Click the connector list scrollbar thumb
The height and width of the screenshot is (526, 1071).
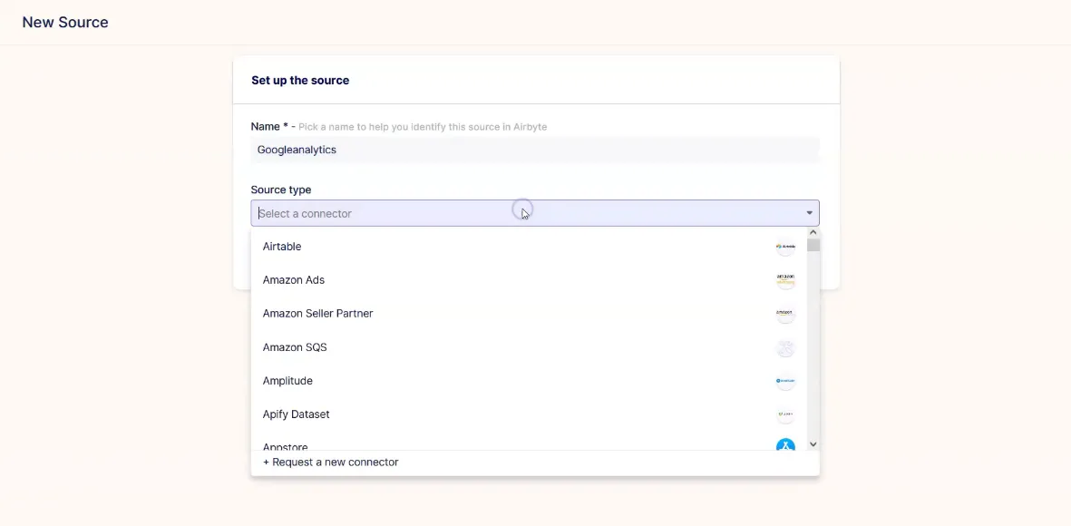[x=813, y=245]
